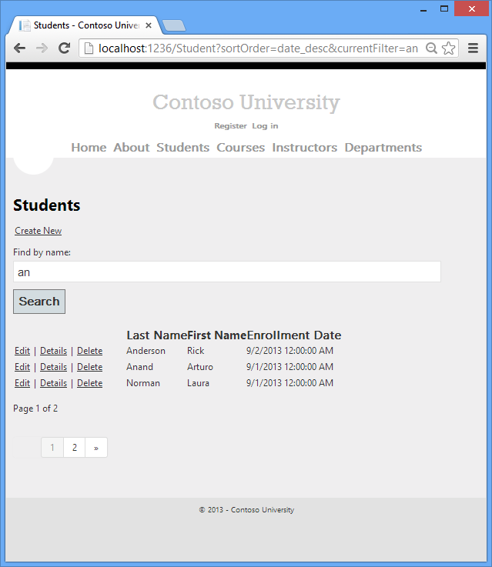
Task: Open the Instructors menu item
Action: 305,148
